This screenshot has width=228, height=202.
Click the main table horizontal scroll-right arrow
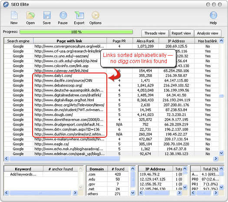point(216,159)
